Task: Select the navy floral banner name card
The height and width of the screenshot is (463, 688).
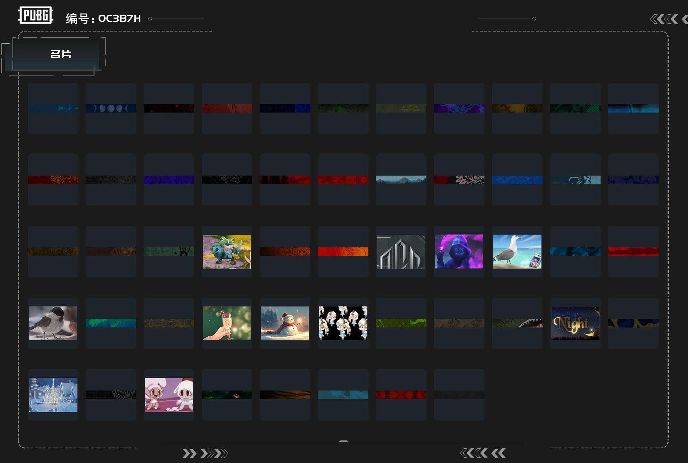Action: (x=633, y=180)
